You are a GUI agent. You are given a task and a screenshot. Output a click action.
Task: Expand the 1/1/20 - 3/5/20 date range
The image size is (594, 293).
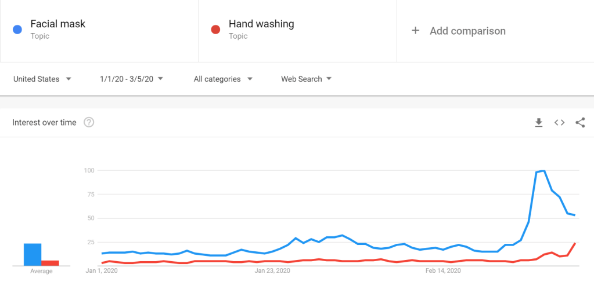click(x=131, y=79)
